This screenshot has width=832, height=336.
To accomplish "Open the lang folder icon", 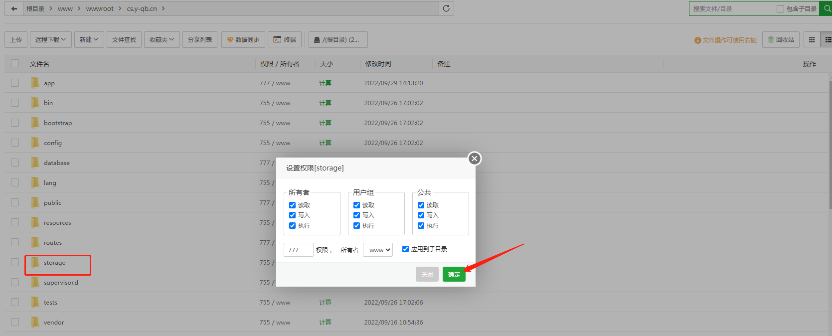I will [x=35, y=182].
